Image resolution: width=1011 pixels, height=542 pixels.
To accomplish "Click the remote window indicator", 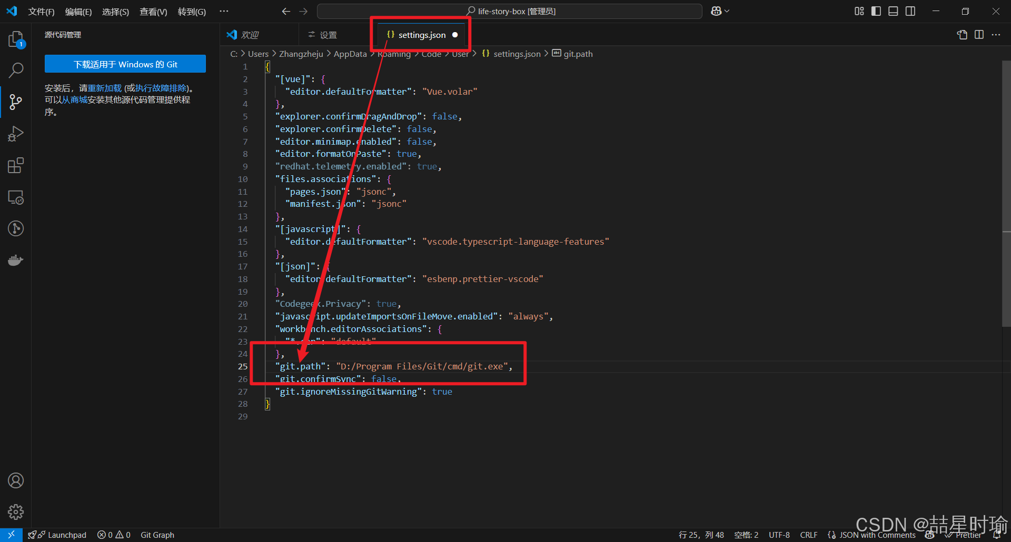I will tap(11, 535).
